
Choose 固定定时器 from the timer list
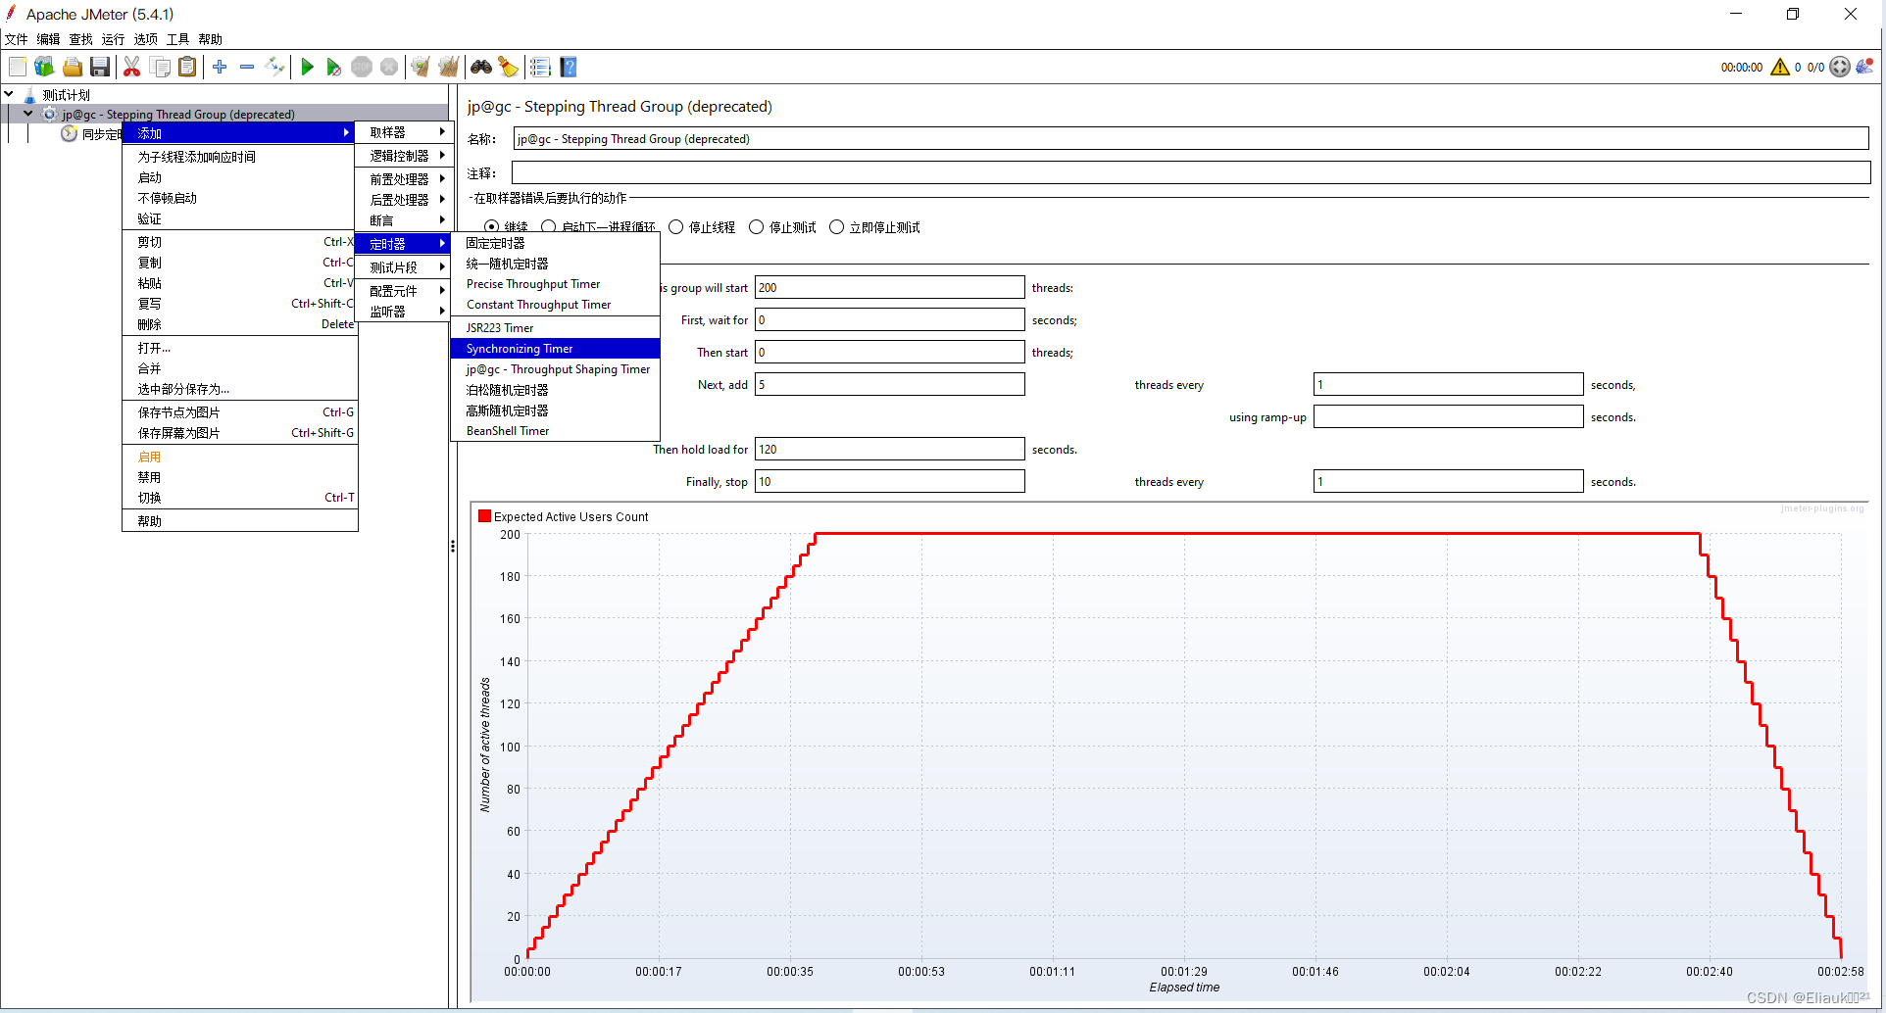click(x=555, y=243)
